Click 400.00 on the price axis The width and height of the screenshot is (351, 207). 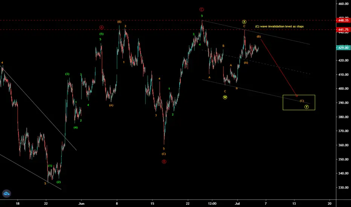pyautogui.click(x=343, y=88)
